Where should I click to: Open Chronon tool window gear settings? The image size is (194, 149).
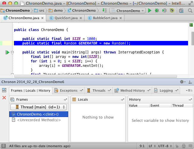[183, 82]
